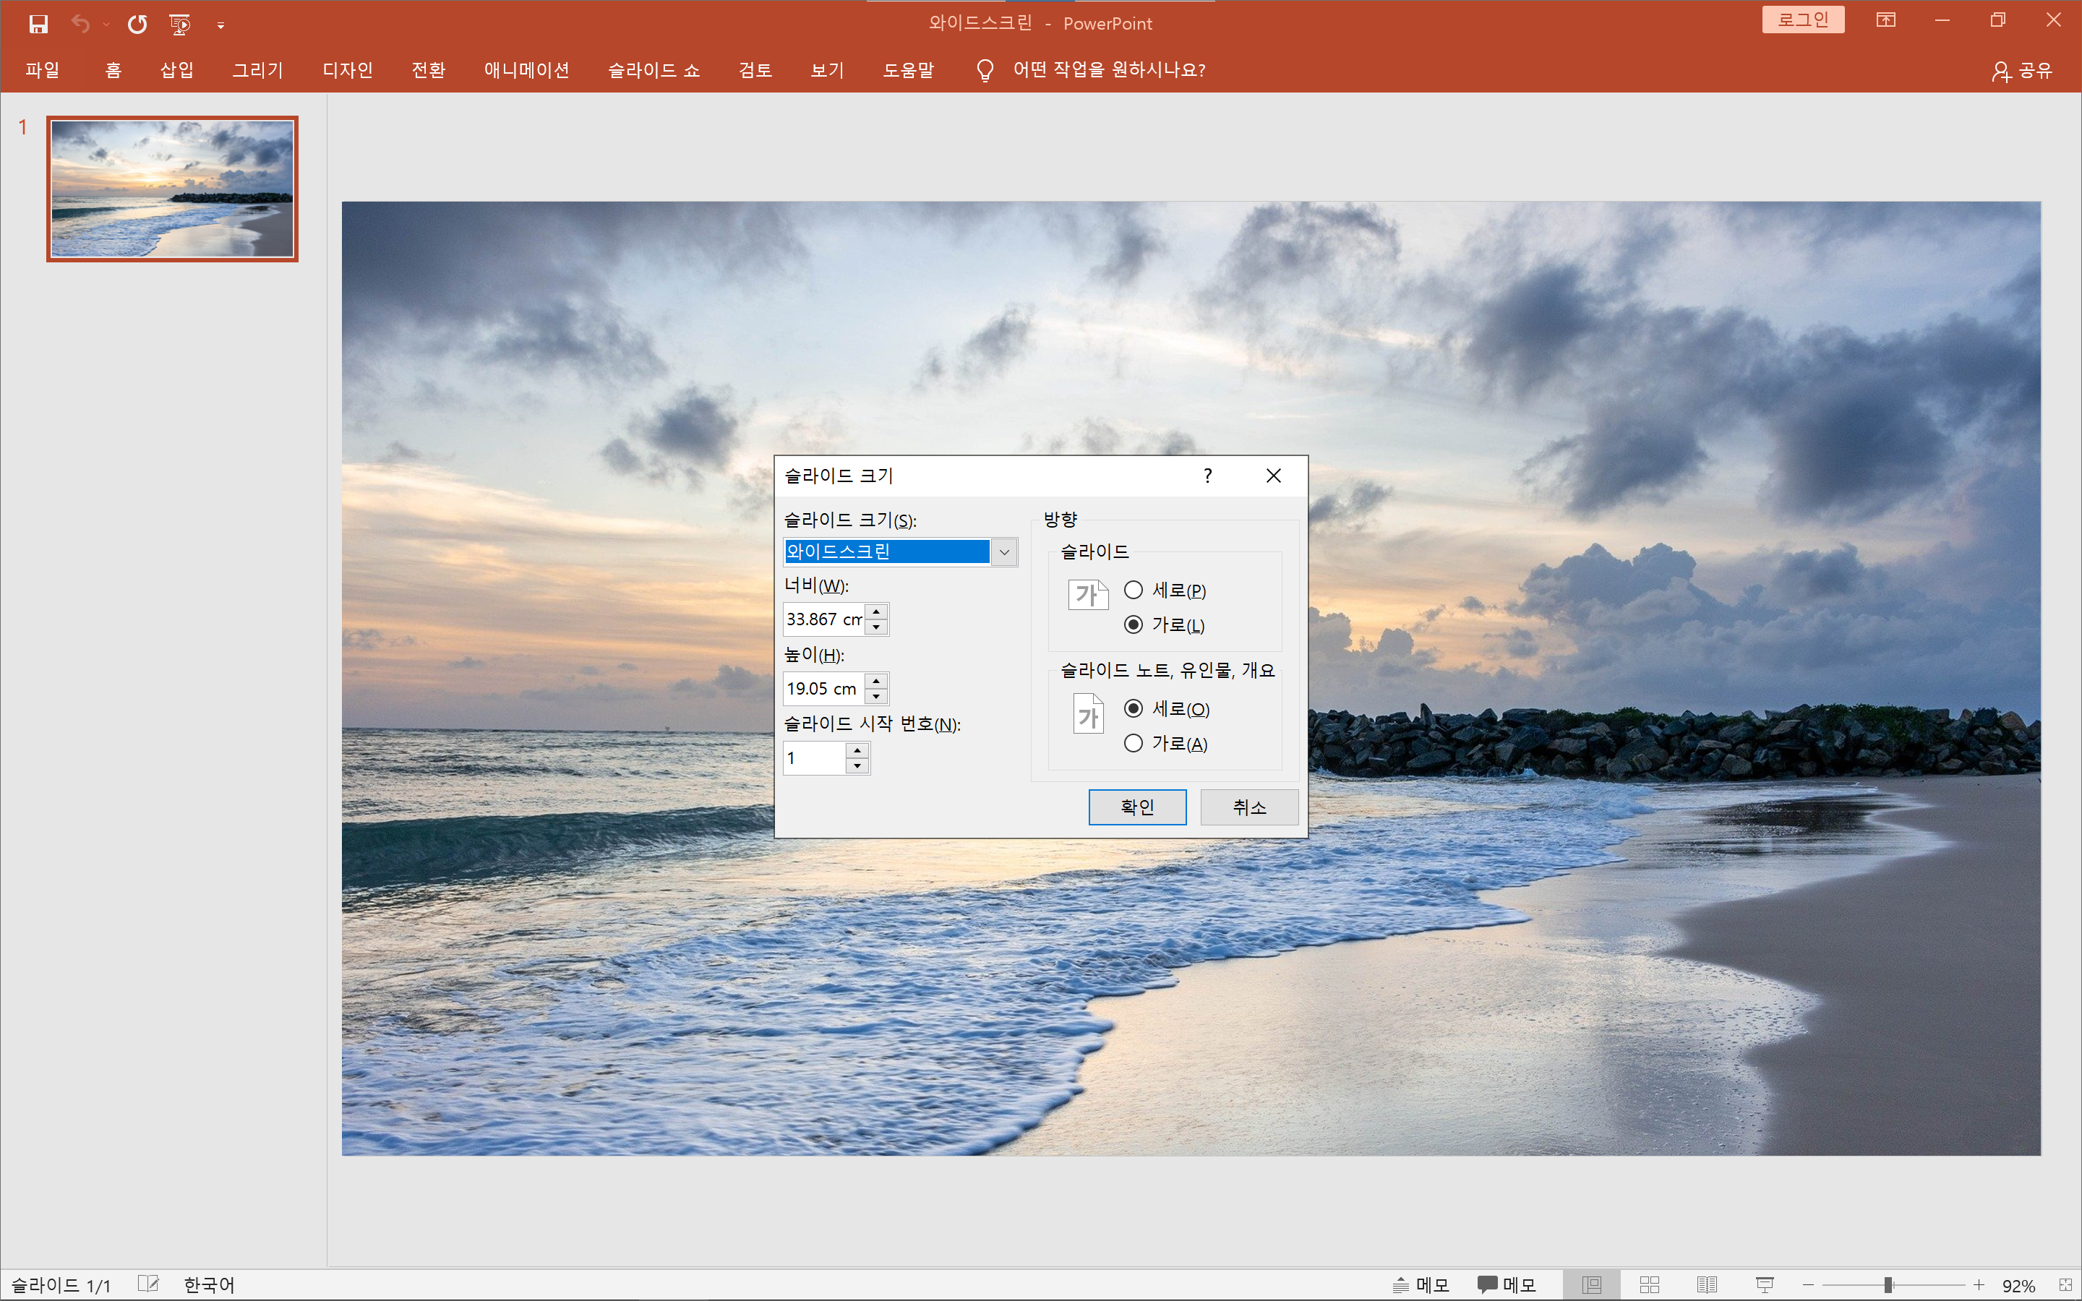2082x1301 pixels.
Task: Open the slide size 와이드스크린 dropdown
Action: click(1003, 552)
